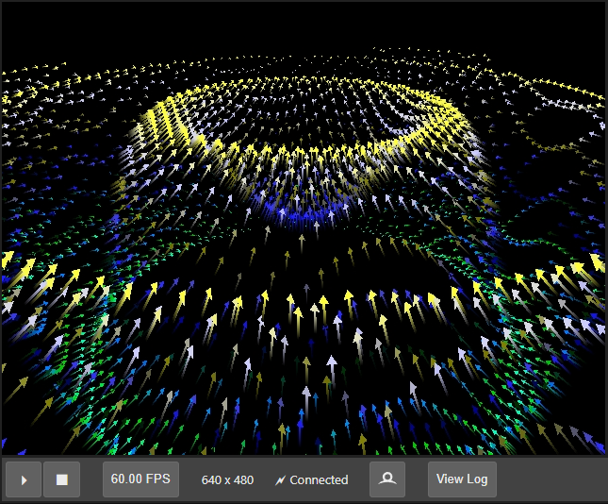Click the large yellow arrows at the right edge
The width and height of the screenshot is (608, 504).
coord(592,264)
